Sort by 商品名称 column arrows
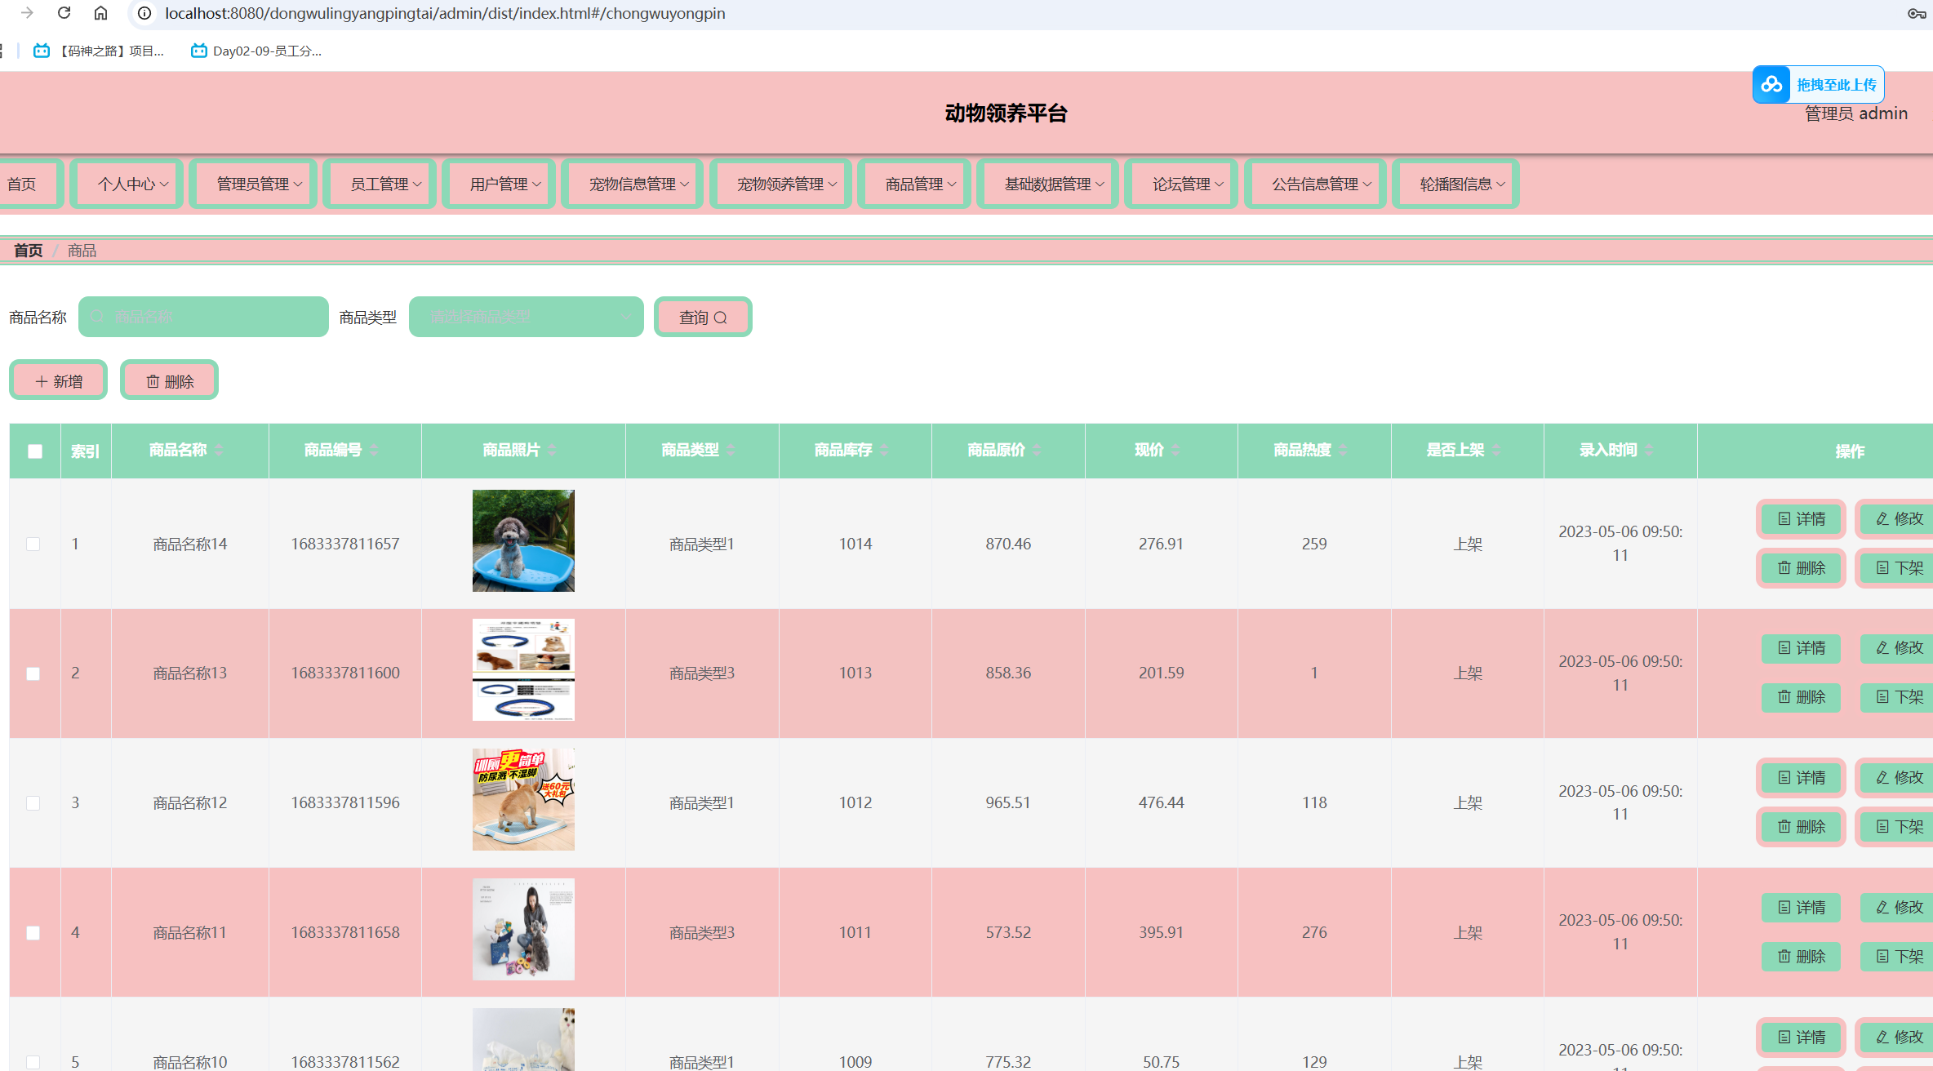Viewport: 1933px width, 1071px height. [219, 450]
